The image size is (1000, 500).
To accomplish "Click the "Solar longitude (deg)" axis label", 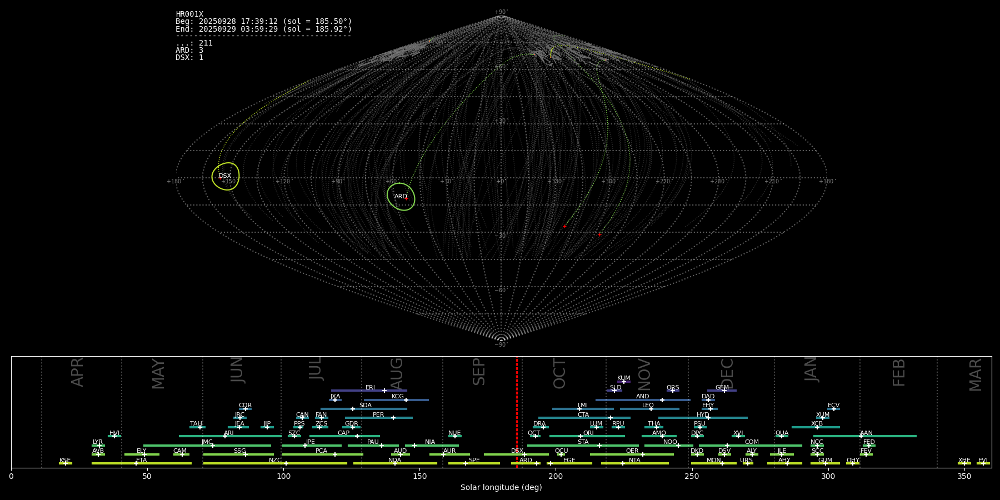I will point(501,488).
